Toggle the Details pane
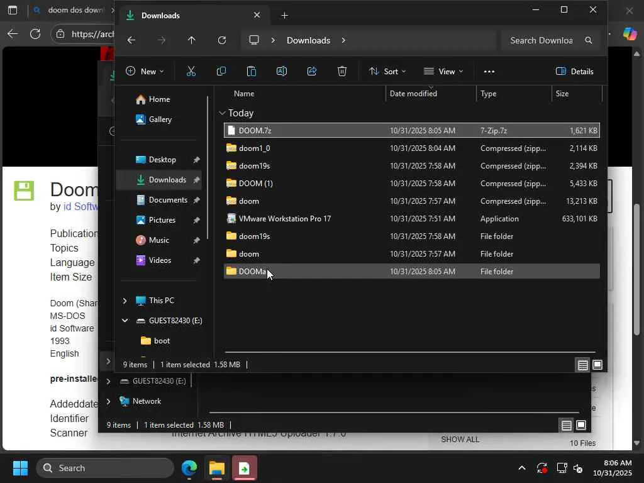Image resolution: width=644 pixels, height=483 pixels. (575, 72)
